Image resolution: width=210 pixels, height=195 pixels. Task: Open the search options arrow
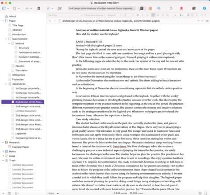[x=19, y=8]
